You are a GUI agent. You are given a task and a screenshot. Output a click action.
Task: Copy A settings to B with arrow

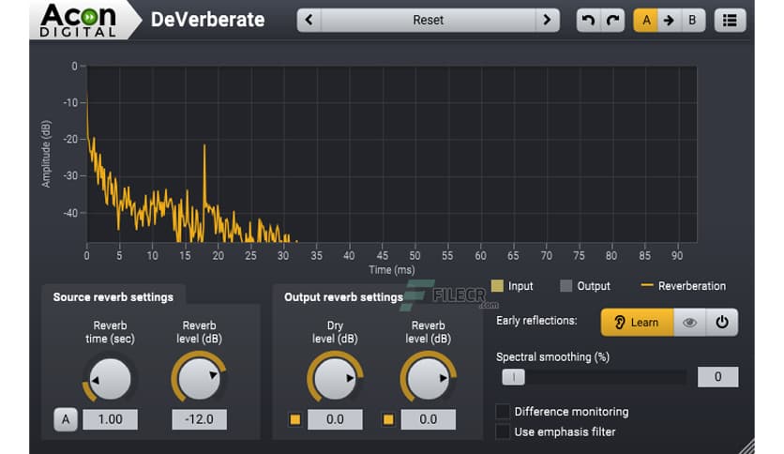669,20
